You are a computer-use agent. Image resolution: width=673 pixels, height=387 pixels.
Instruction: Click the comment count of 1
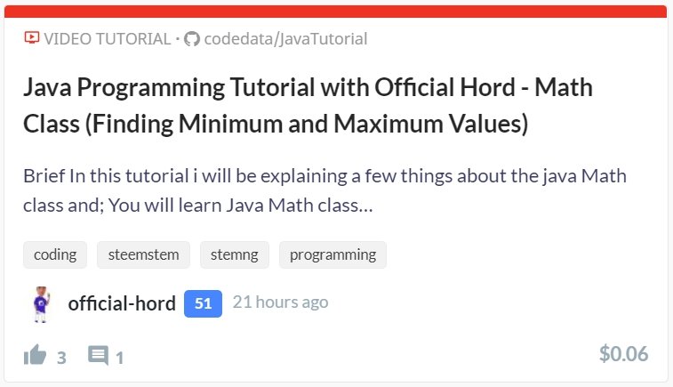(x=119, y=358)
